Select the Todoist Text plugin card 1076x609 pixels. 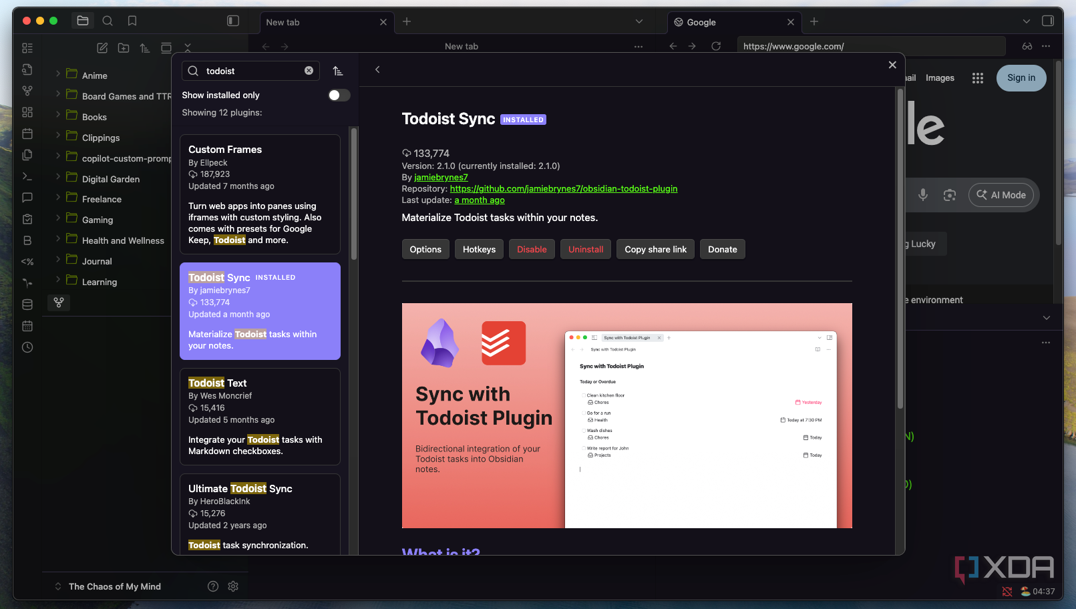(260, 417)
